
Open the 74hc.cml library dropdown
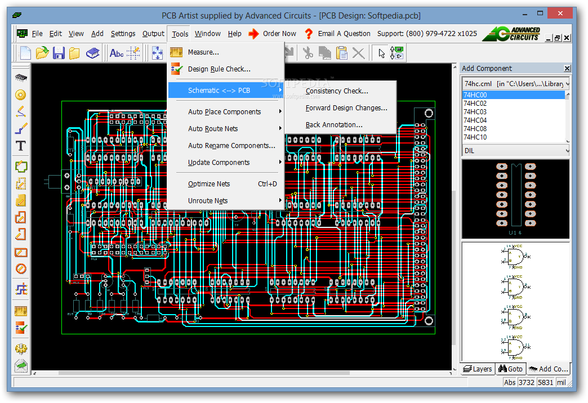(x=515, y=84)
